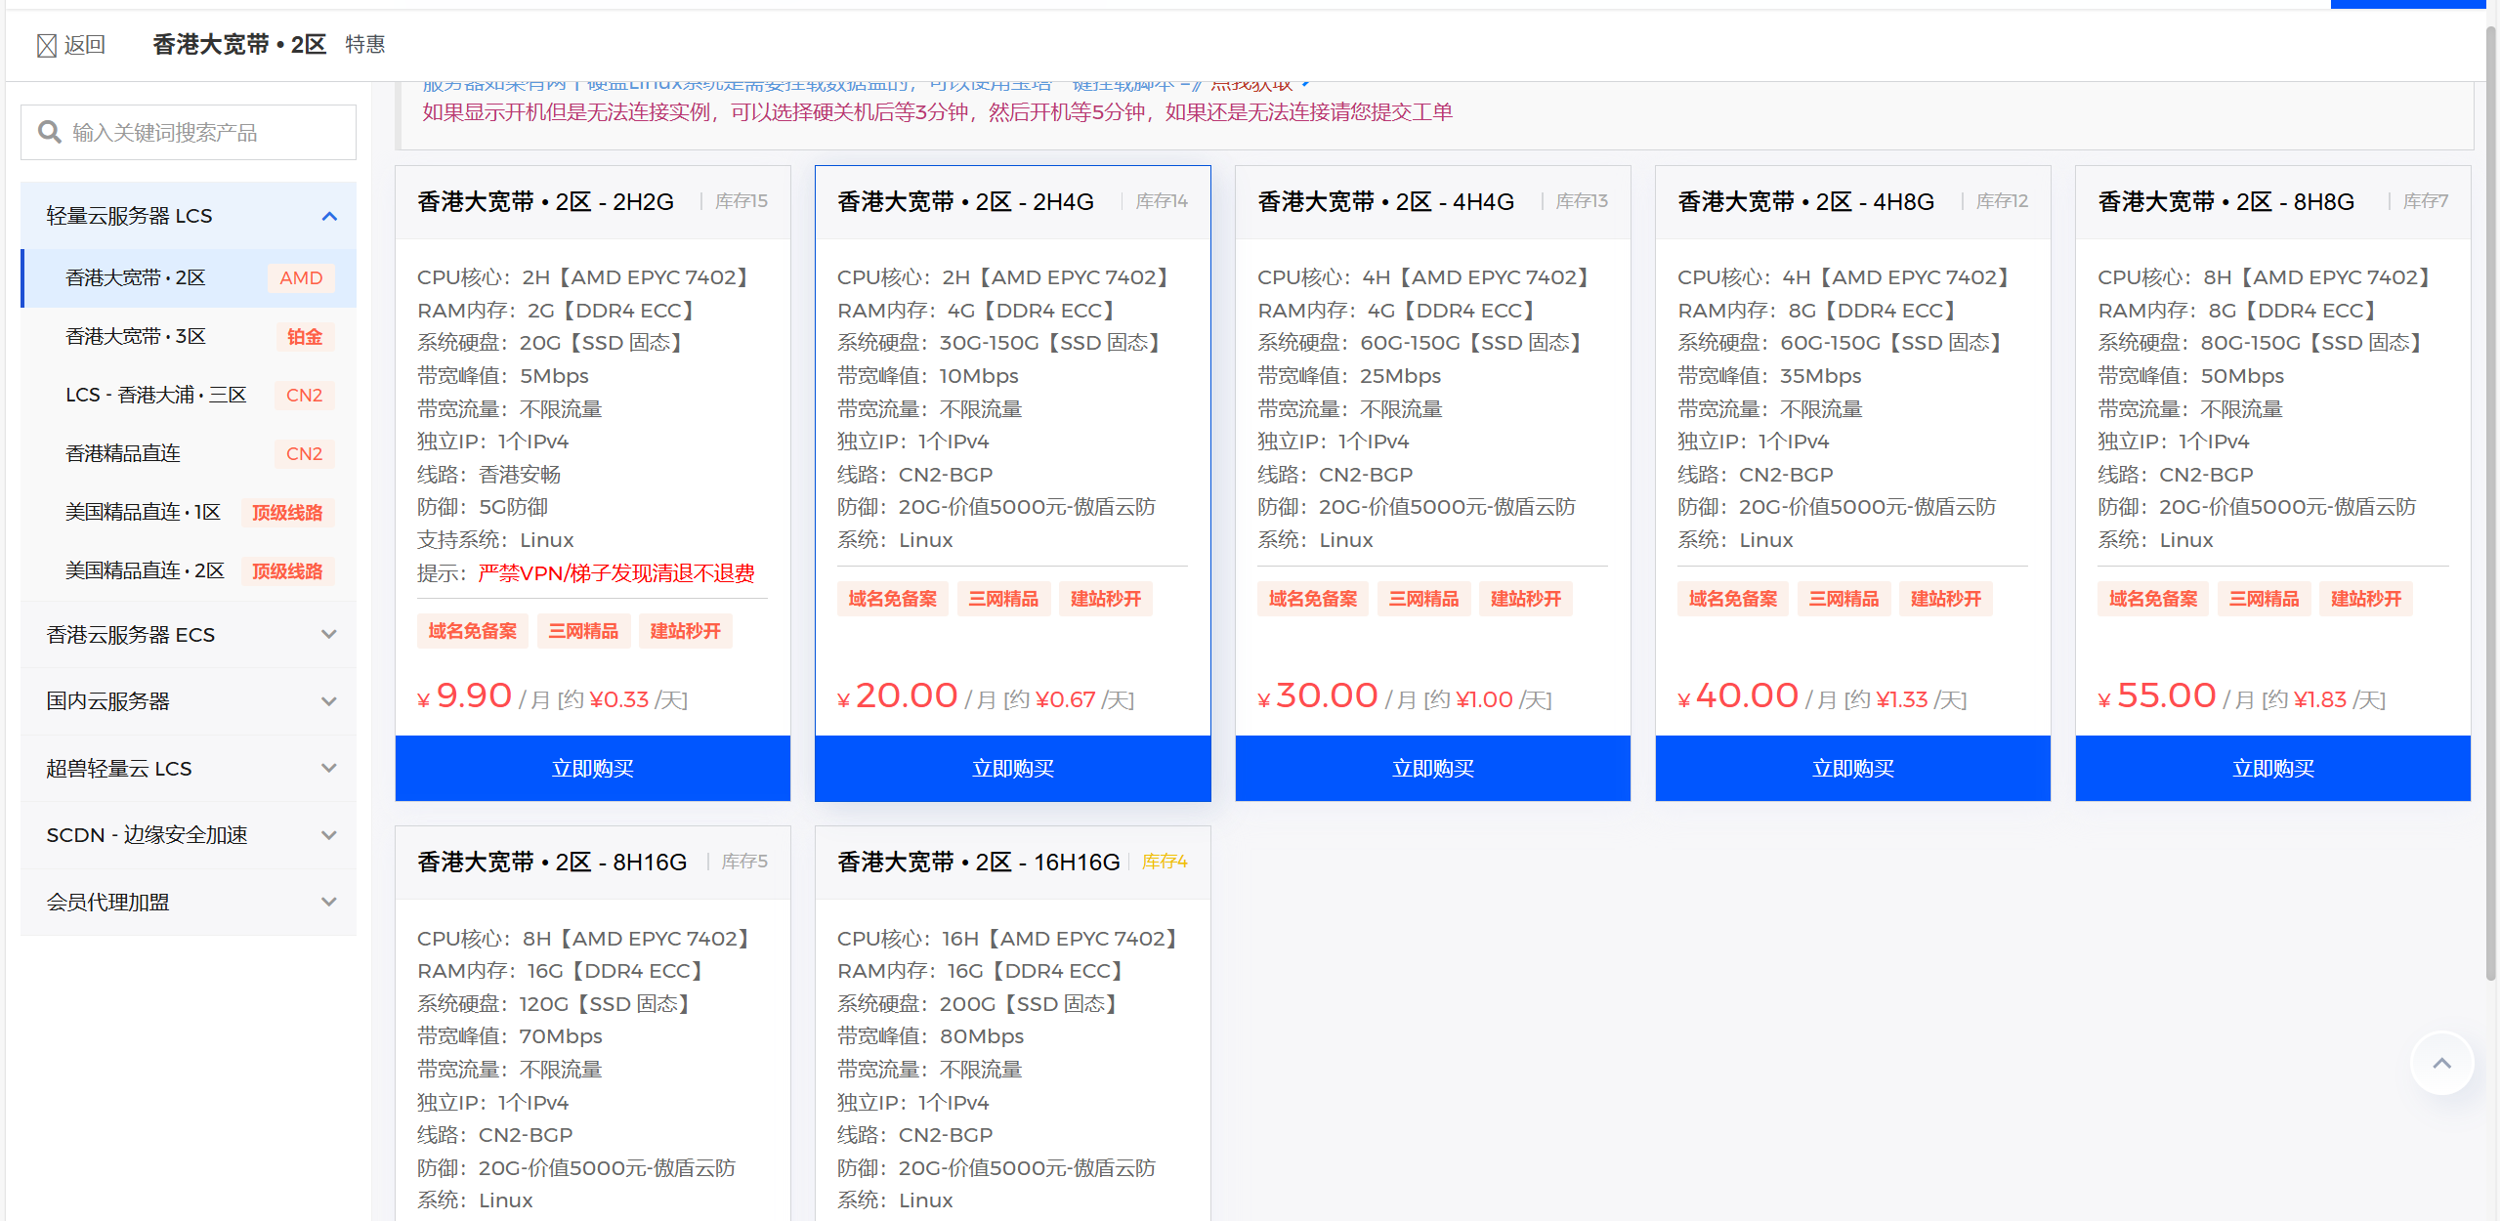Select 美国精品直连·2区 in the sidebar
Viewport: 2500px width, 1221px height.
[x=144, y=570]
